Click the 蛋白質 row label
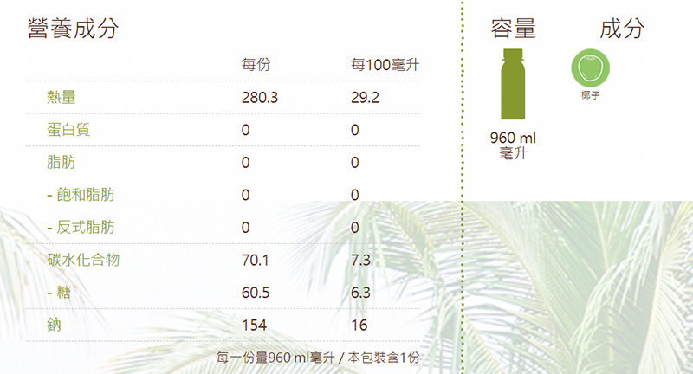The height and width of the screenshot is (374, 693). pos(68,130)
